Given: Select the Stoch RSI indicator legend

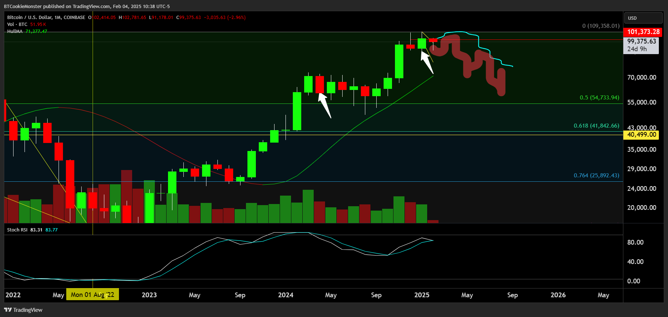Looking at the screenshot, I should [x=17, y=230].
